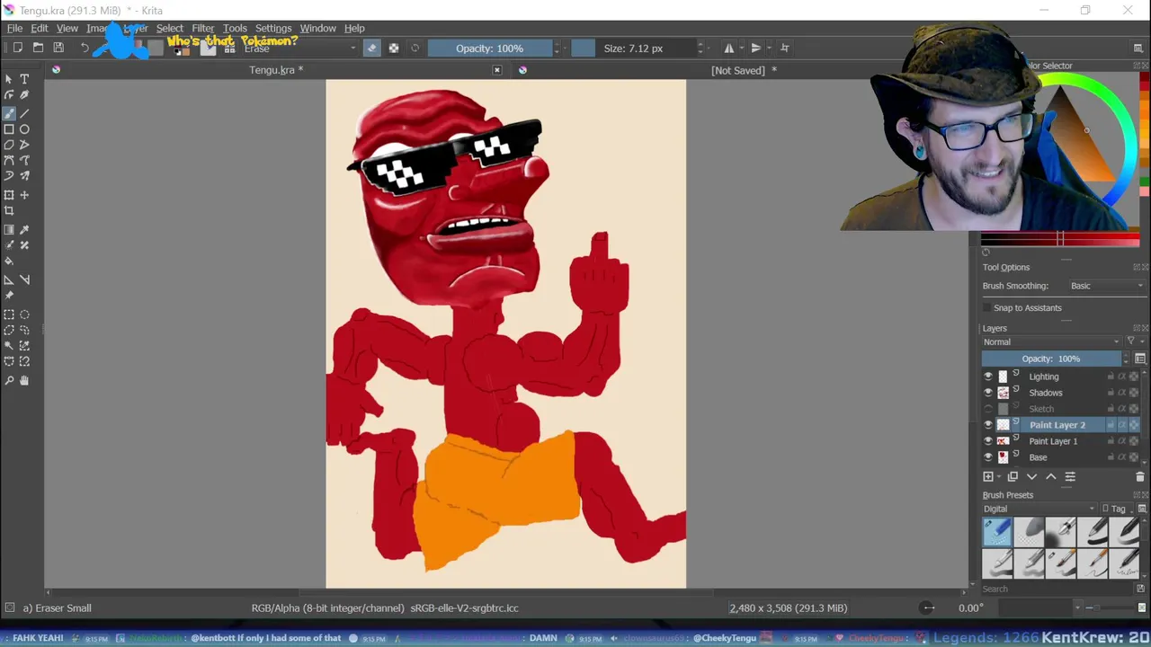Select the Calligraphy tool
1151x647 pixels.
tap(24, 95)
